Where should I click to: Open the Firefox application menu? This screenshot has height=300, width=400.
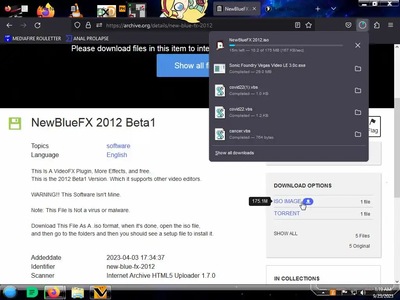391,25
